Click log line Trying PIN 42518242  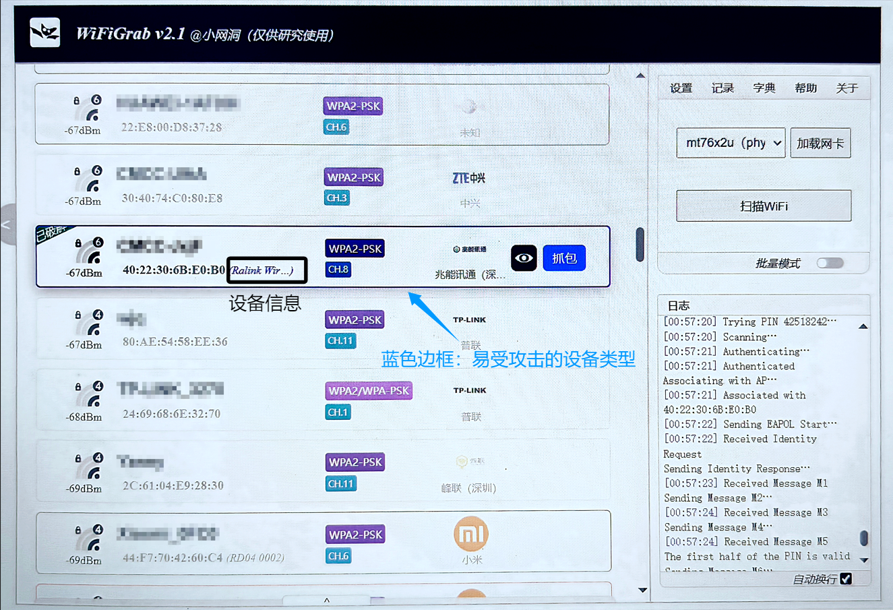pyautogui.click(x=750, y=322)
